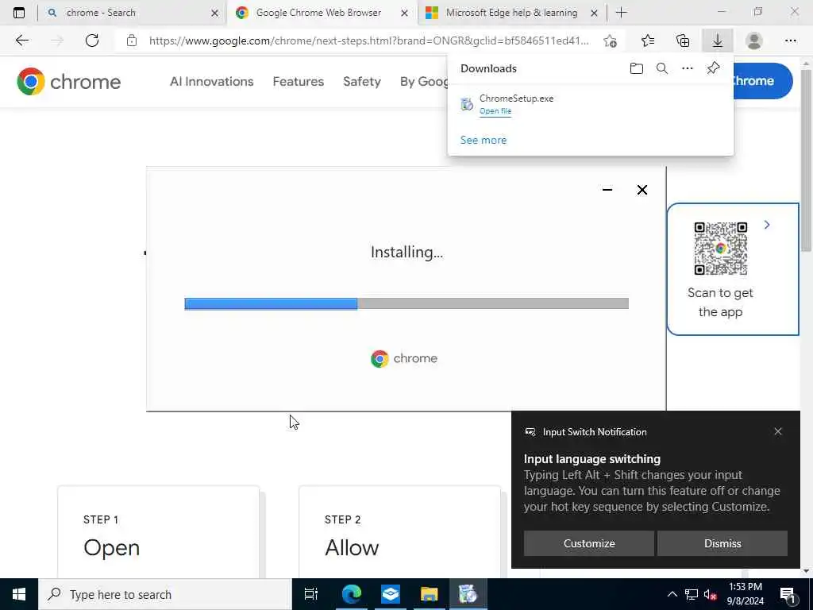
Task: Switch to Microsoft Edge help & learning tab
Action: pos(511,13)
